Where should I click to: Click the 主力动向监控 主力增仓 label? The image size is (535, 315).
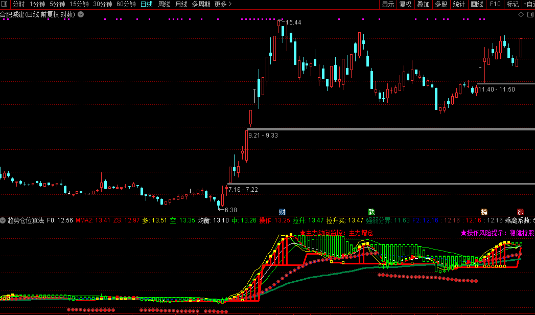(336, 233)
